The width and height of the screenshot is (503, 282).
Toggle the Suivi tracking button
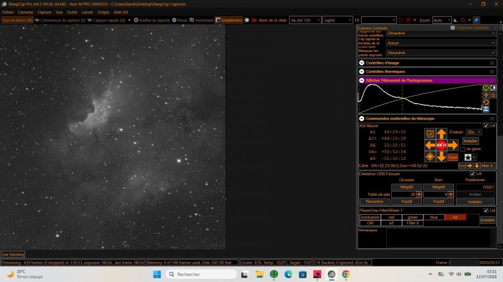point(453,157)
